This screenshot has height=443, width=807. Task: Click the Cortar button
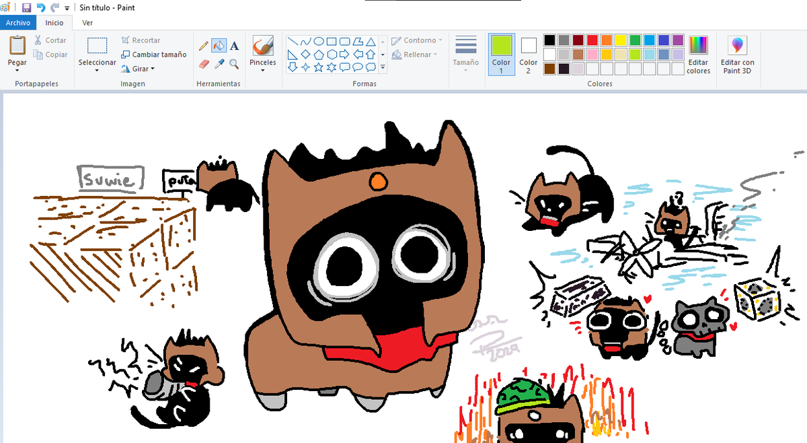[x=50, y=40]
